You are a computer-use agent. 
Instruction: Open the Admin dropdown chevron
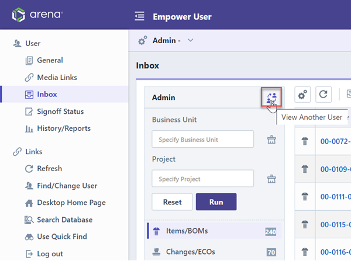pos(191,40)
